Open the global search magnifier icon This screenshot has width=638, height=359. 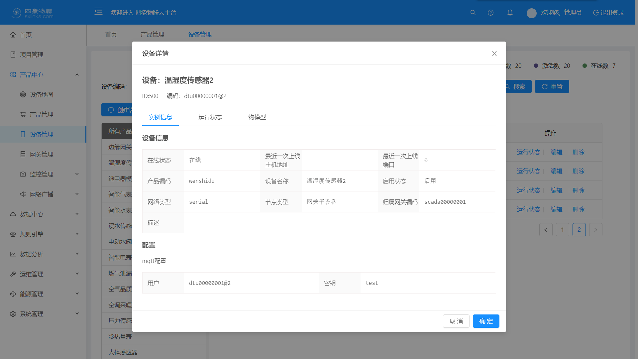(473, 13)
